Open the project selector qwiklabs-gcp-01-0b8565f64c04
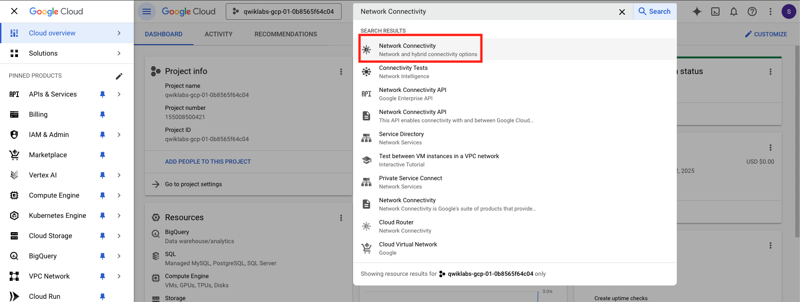 click(284, 11)
